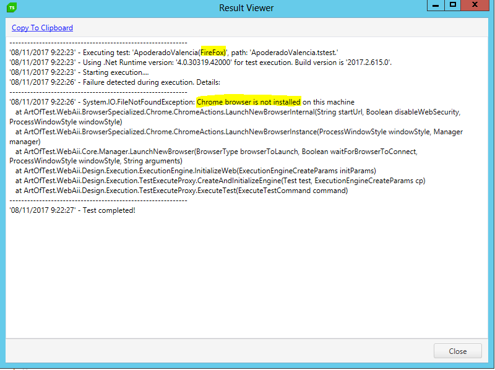Click 'Failure detected during execution. Details:' line
The image size is (495, 370).
point(115,82)
